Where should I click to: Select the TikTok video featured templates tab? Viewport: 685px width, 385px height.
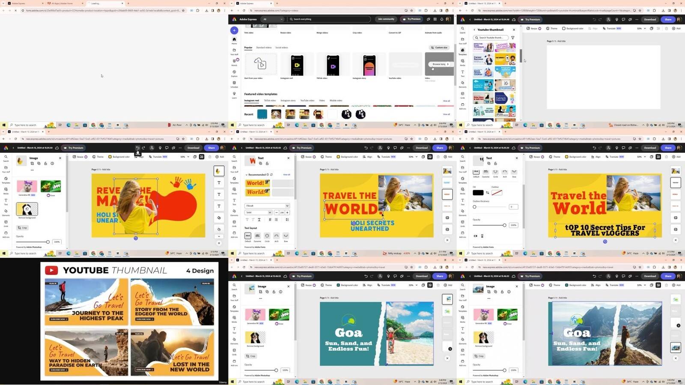pyautogui.click(x=270, y=101)
